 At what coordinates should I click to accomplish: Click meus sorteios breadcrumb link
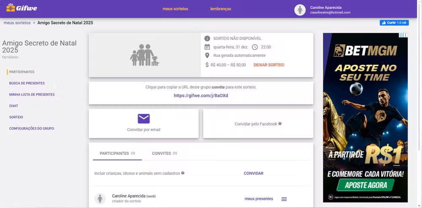click(x=17, y=23)
